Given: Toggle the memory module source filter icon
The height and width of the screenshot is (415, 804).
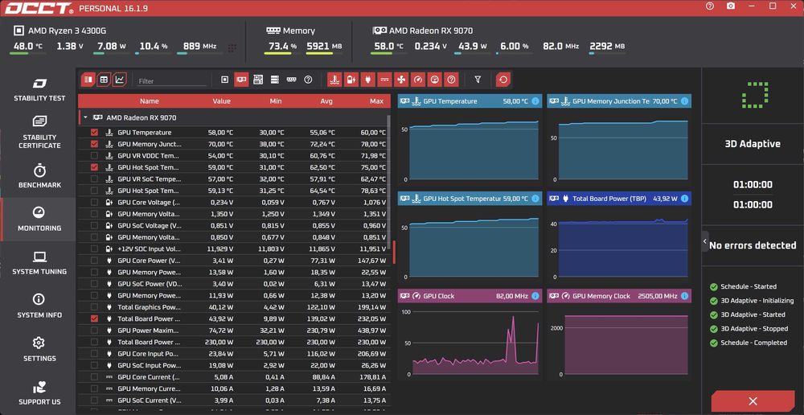Looking at the screenshot, I should pos(291,80).
